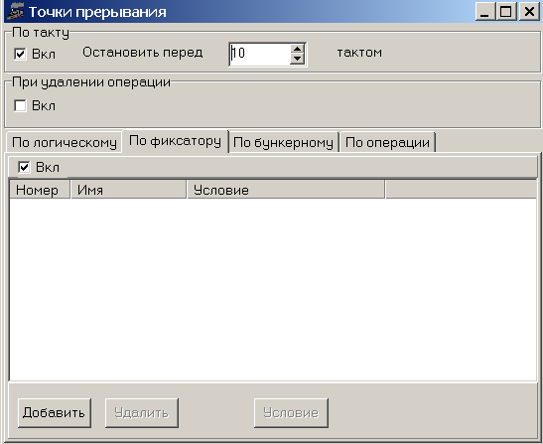Select the По фиксатору tab
Image resolution: width=543 pixels, height=444 pixels.
coord(175,141)
